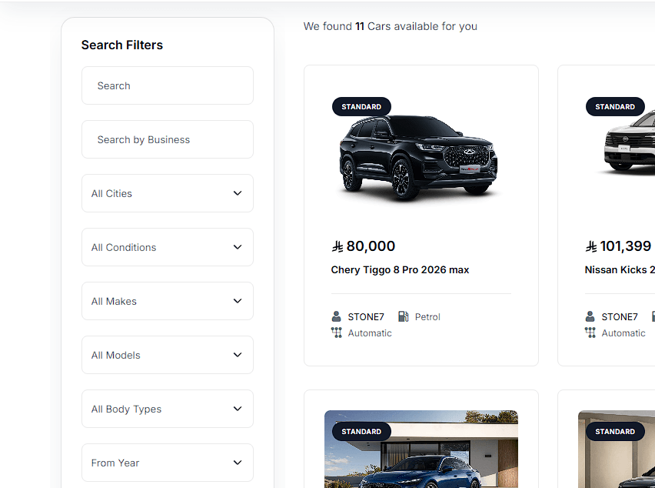655x488 pixels.
Task: Click the Riyal currency symbol beside 101,399
Action: pos(591,247)
